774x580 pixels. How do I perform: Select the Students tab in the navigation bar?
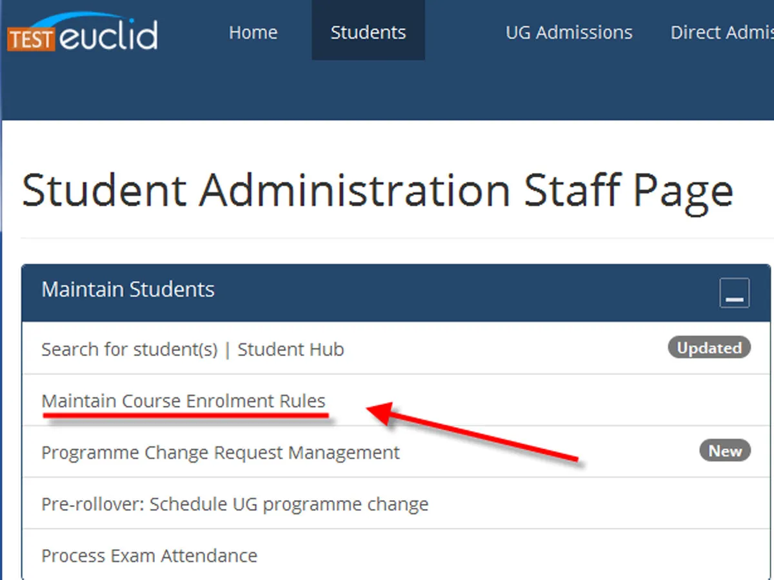click(x=368, y=31)
